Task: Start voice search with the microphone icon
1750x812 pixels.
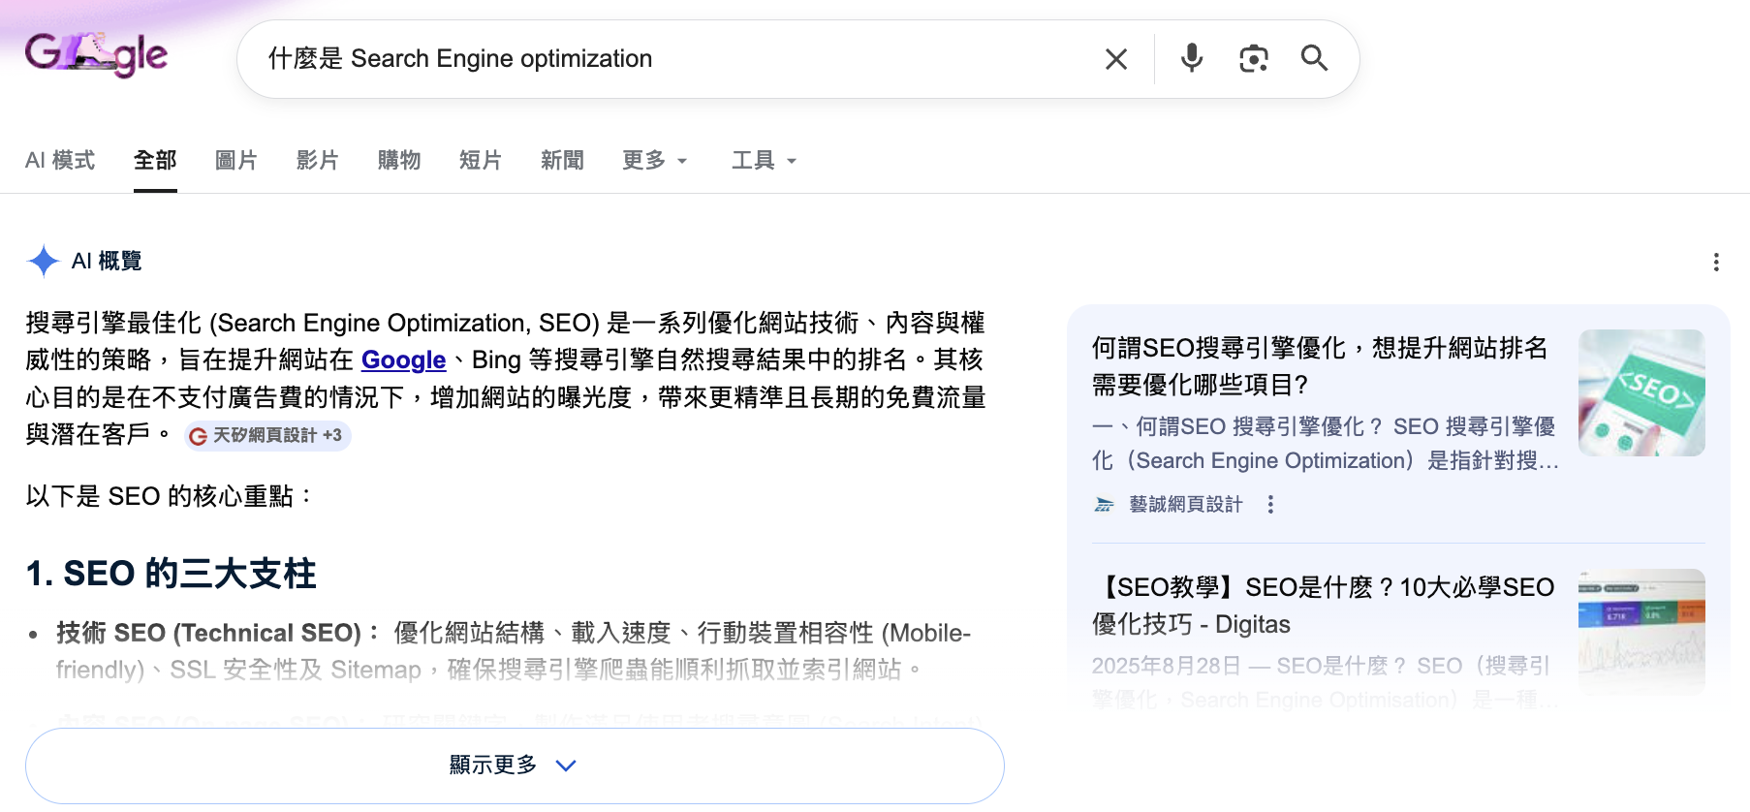Action: 1192,58
